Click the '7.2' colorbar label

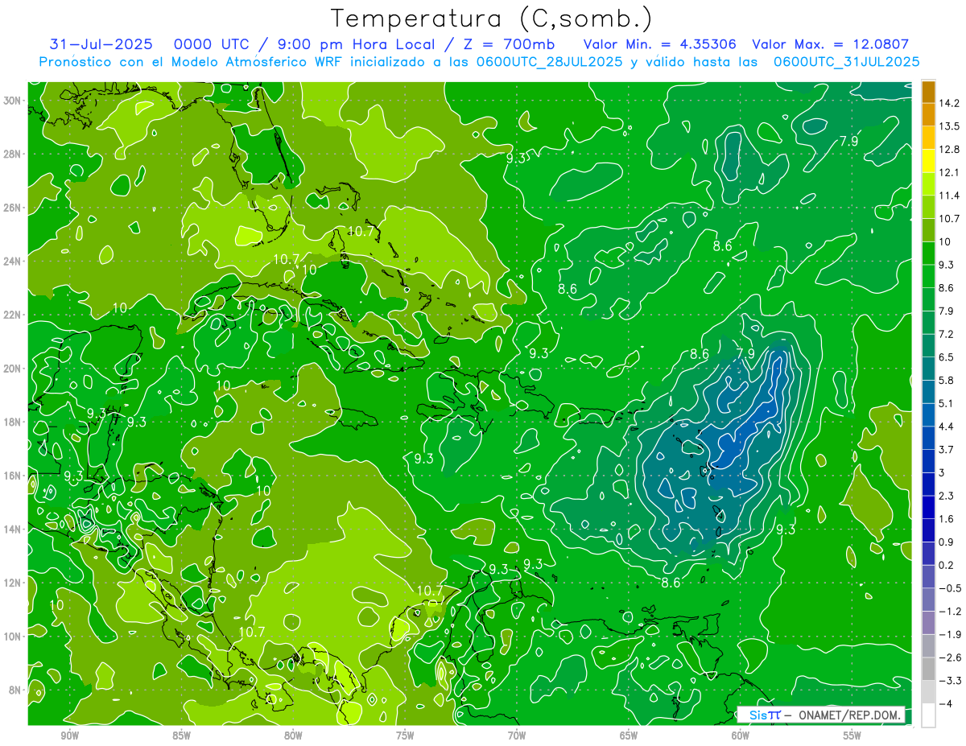tap(945, 334)
